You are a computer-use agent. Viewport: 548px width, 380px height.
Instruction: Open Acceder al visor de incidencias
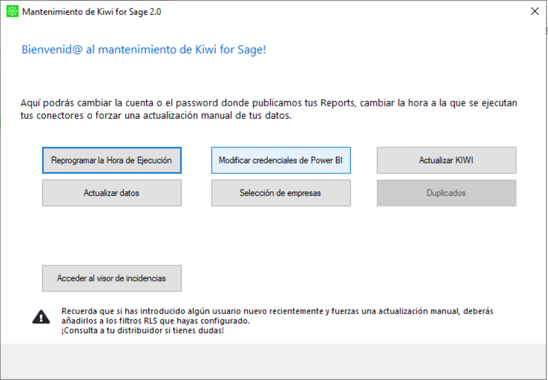pos(112,278)
